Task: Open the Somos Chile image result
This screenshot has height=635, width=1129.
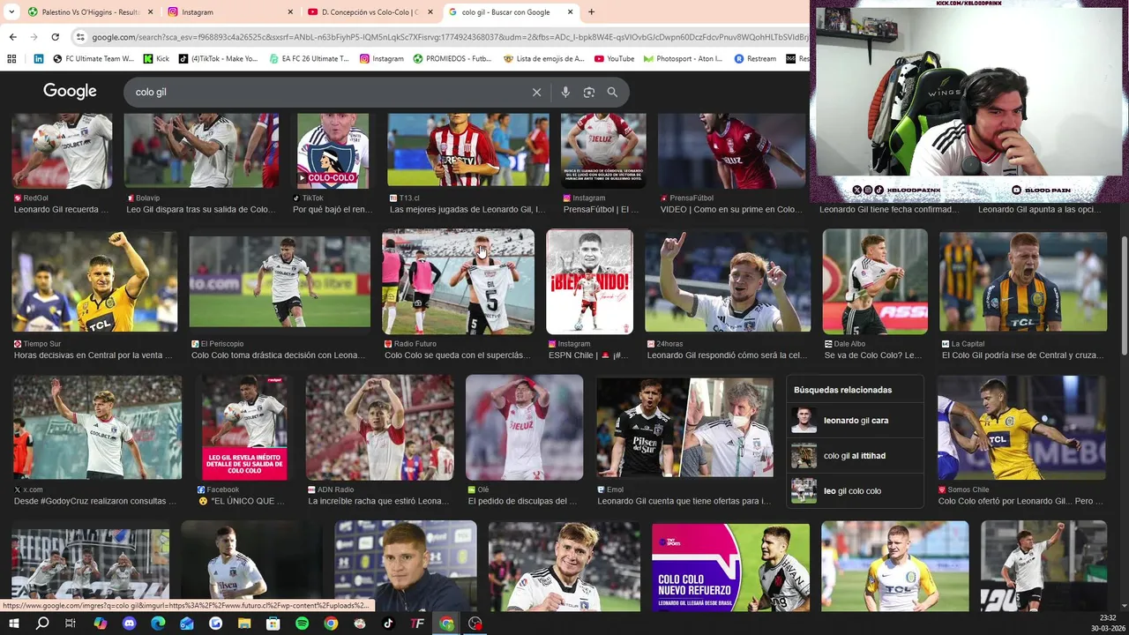Action: coord(1021,428)
